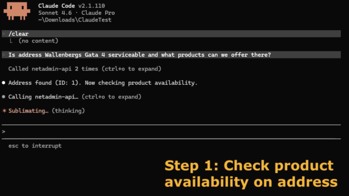Click the 'esc to interrupt' hint
The height and width of the screenshot is (196, 349).
35,146
